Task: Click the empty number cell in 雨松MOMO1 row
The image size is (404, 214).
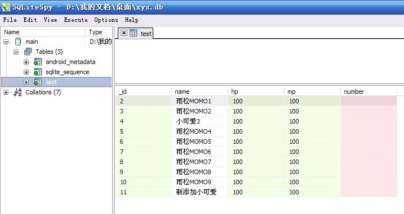Action: [369, 101]
